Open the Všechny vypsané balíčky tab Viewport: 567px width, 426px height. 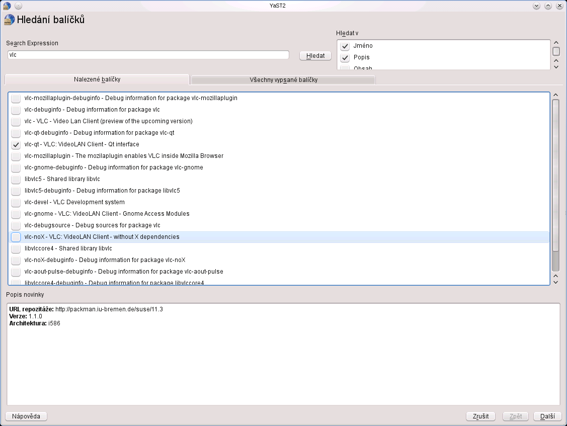pyautogui.click(x=284, y=80)
